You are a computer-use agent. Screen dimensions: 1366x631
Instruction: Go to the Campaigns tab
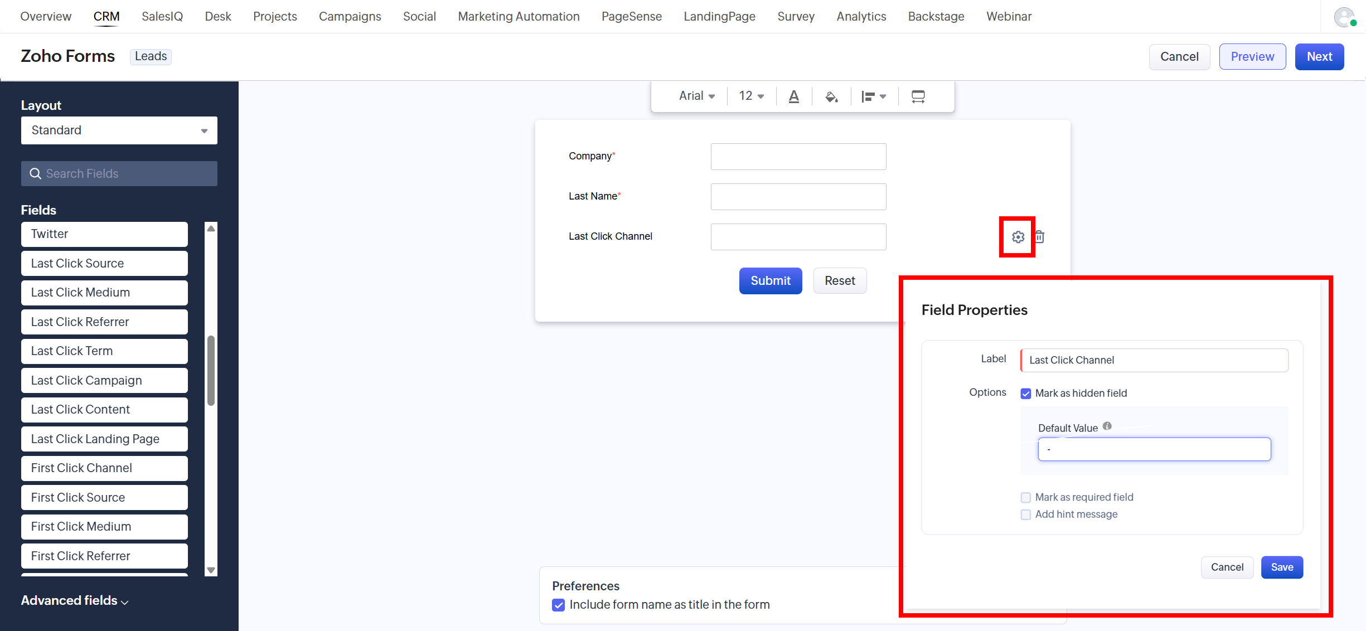tap(350, 17)
